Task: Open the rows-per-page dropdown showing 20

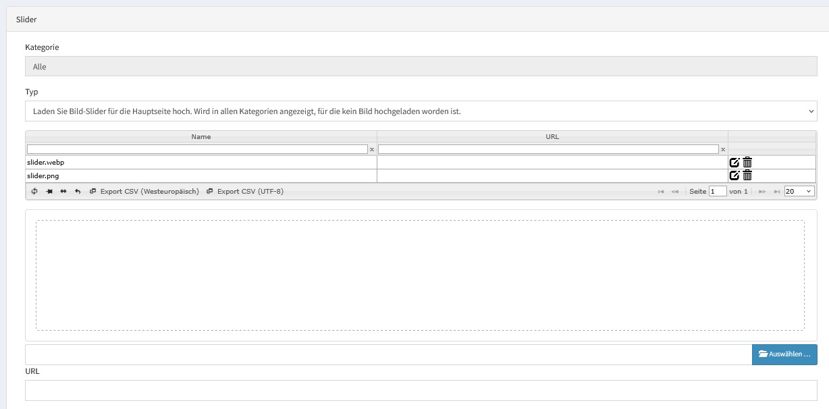Action: click(799, 192)
